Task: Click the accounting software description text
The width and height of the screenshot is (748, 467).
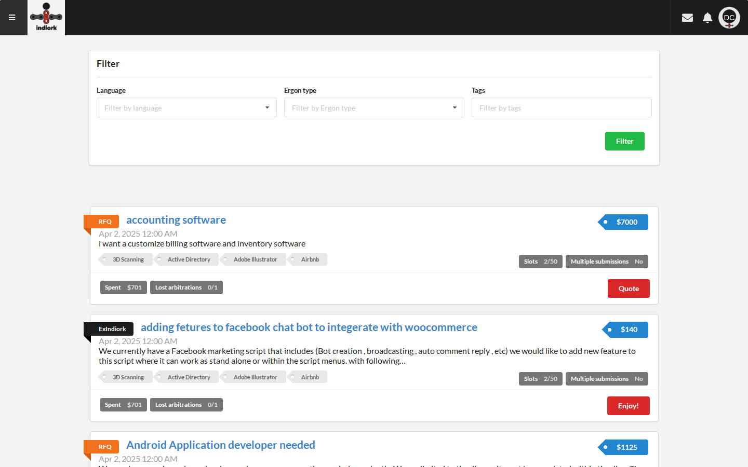Action: pos(202,244)
